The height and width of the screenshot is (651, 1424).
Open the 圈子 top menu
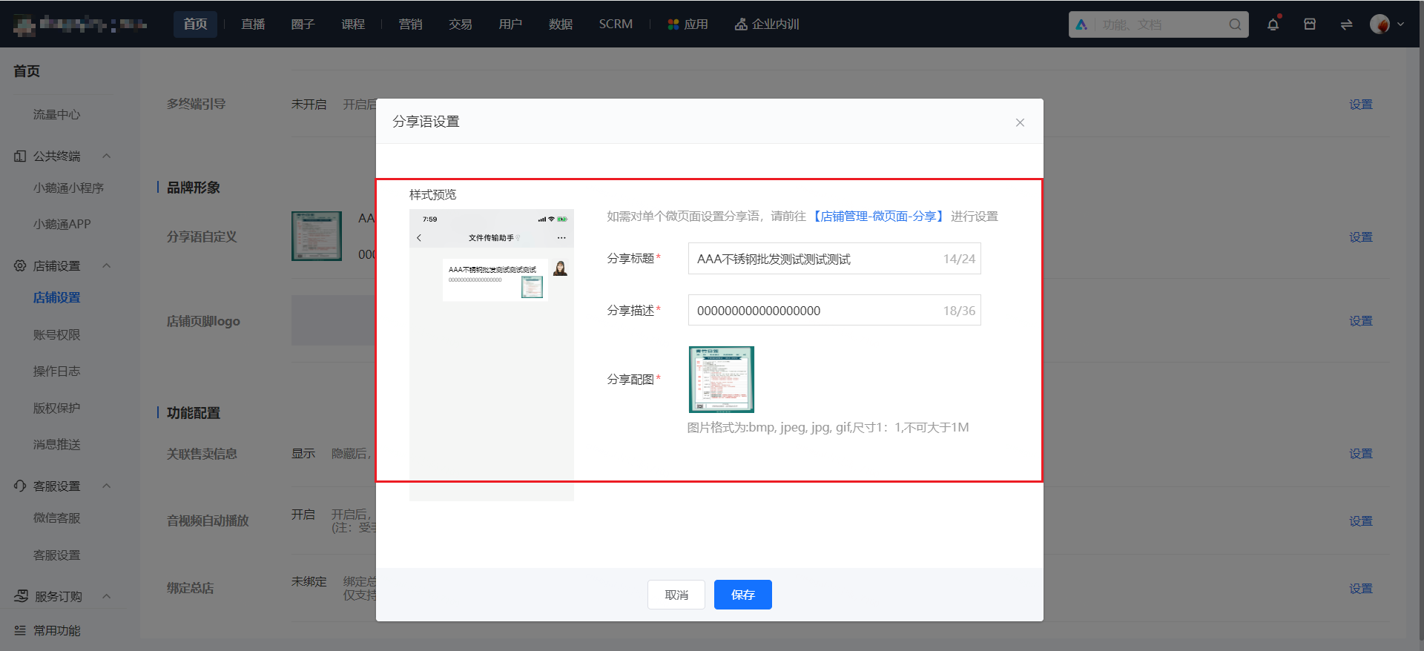click(303, 24)
